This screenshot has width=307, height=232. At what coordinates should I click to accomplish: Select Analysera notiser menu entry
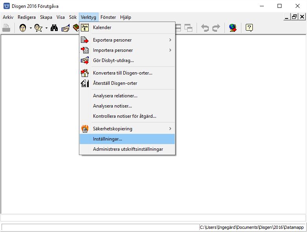click(127, 106)
